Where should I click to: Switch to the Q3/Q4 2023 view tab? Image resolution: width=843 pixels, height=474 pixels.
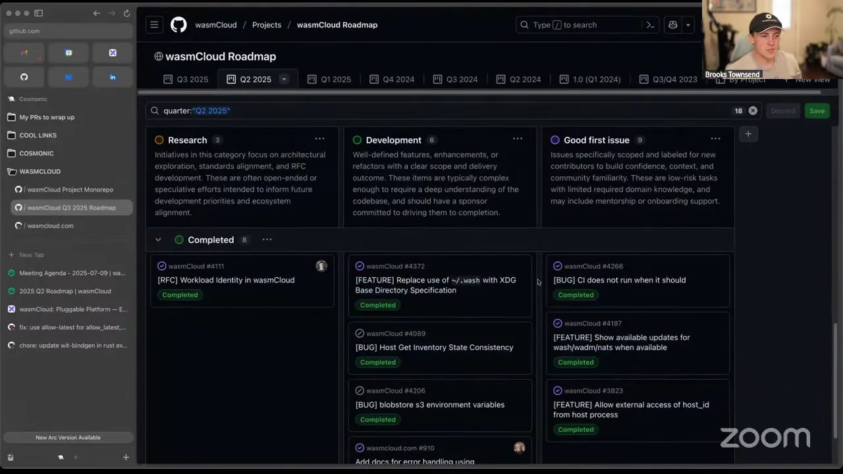[668, 79]
